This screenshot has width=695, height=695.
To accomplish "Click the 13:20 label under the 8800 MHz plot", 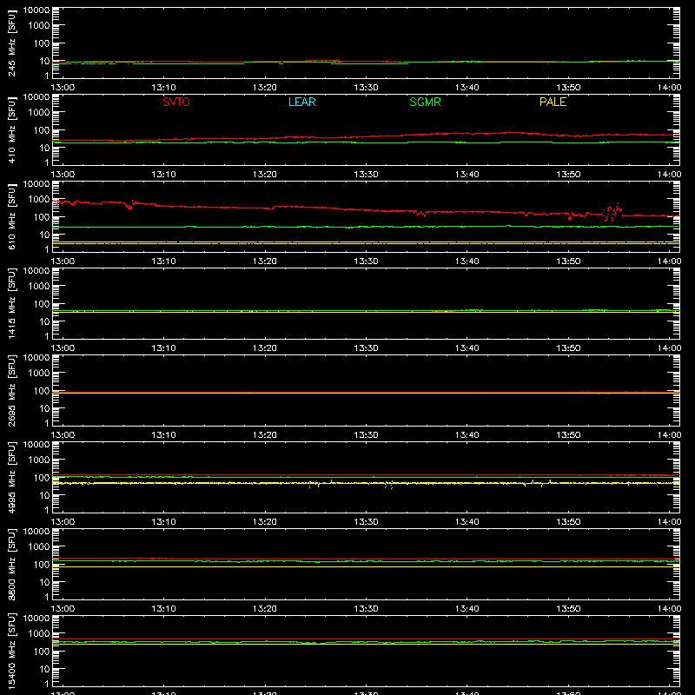I will click(265, 609).
